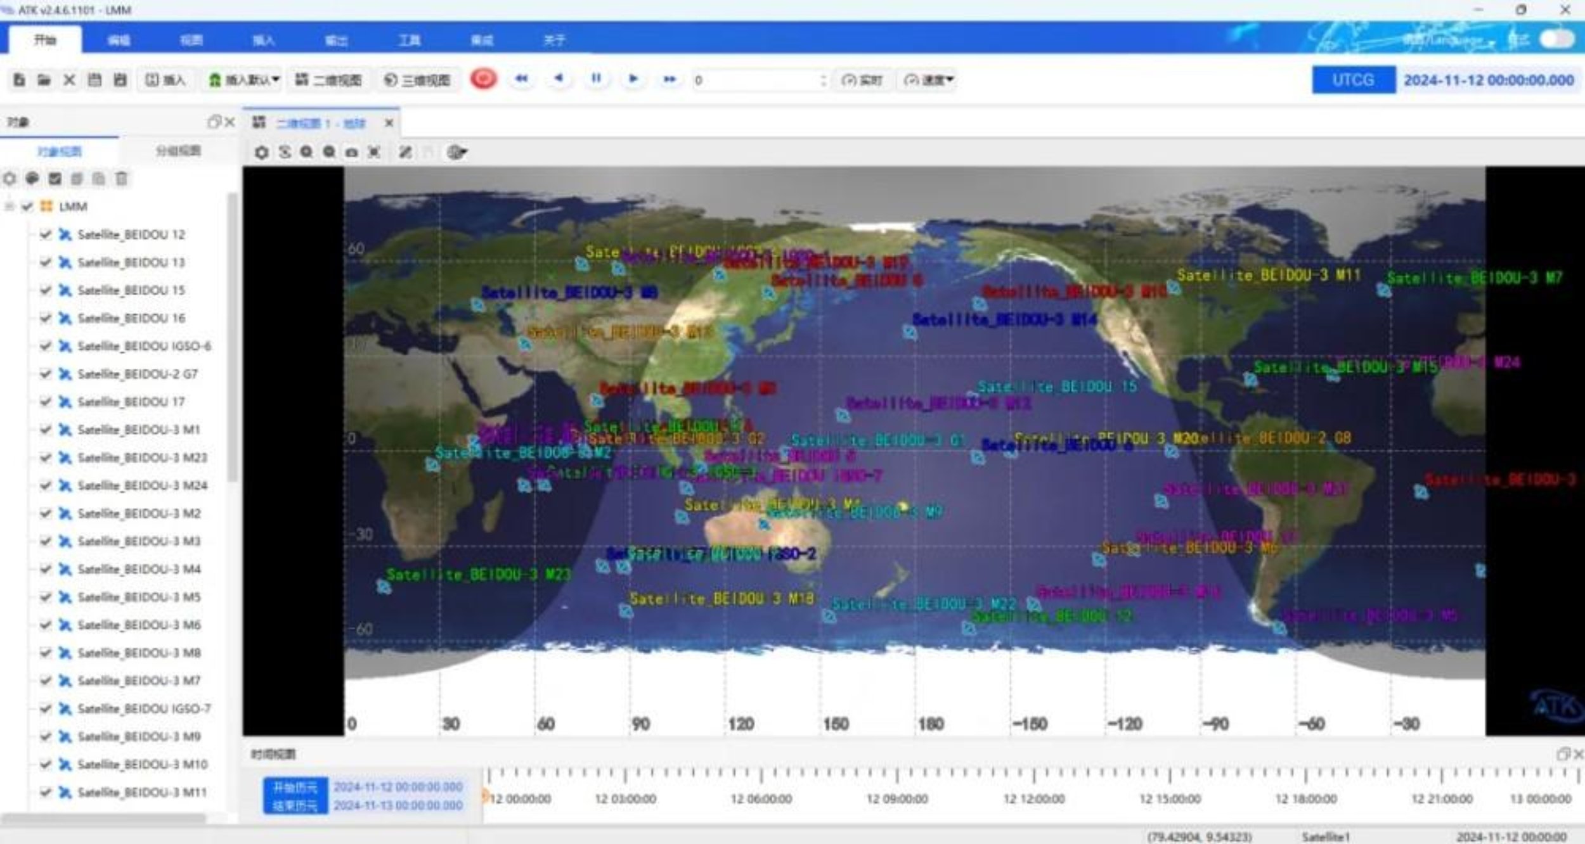This screenshot has height=844, width=1585.
Task: Switch to the 分组视图 tab
Action: pos(178,151)
